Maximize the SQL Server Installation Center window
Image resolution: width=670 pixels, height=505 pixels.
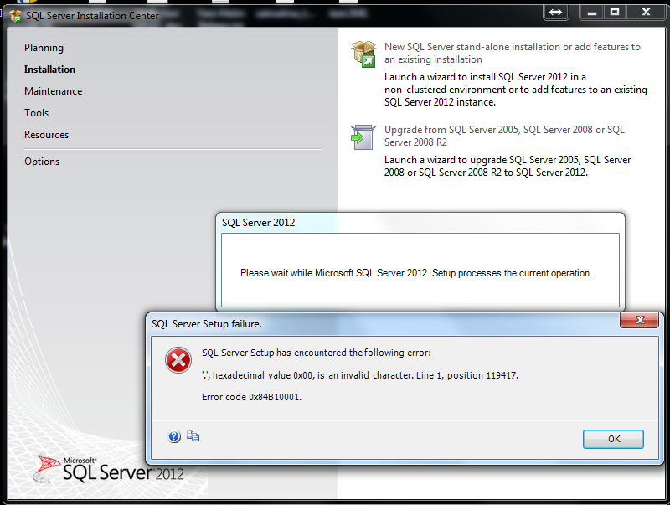615,12
